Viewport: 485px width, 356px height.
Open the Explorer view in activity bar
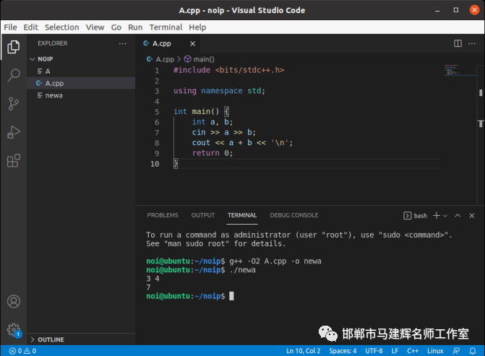click(13, 47)
